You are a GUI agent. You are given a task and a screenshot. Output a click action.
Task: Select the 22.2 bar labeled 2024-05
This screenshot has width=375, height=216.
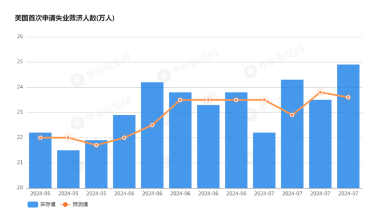pos(40,160)
